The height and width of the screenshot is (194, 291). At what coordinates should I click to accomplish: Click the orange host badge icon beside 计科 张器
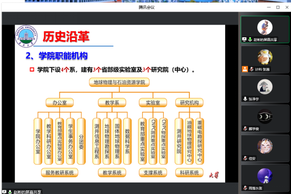pos(245,69)
